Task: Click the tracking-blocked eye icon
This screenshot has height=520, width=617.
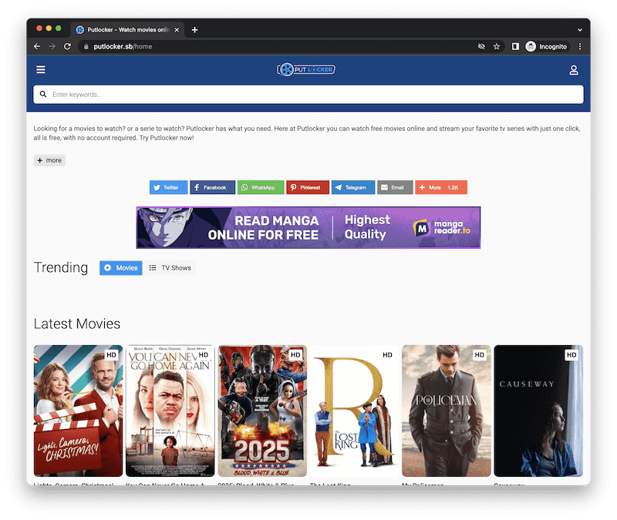Action: [481, 46]
